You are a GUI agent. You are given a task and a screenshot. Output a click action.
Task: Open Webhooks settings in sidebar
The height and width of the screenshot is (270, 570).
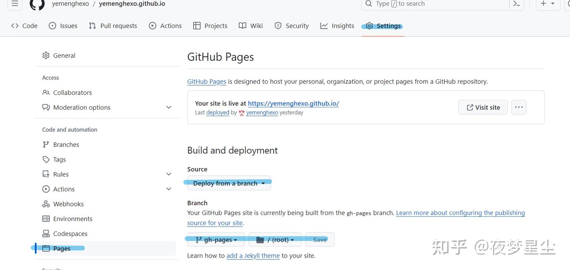[x=68, y=204]
